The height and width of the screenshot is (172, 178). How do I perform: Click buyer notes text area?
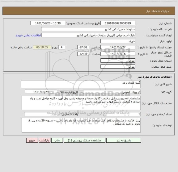pos(81,125)
